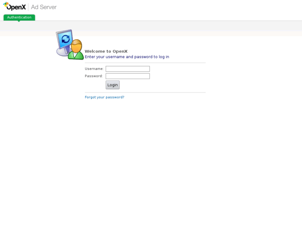This screenshot has width=302, height=227.
Task: Open the Forgot your password link
Action: pos(105,97)
